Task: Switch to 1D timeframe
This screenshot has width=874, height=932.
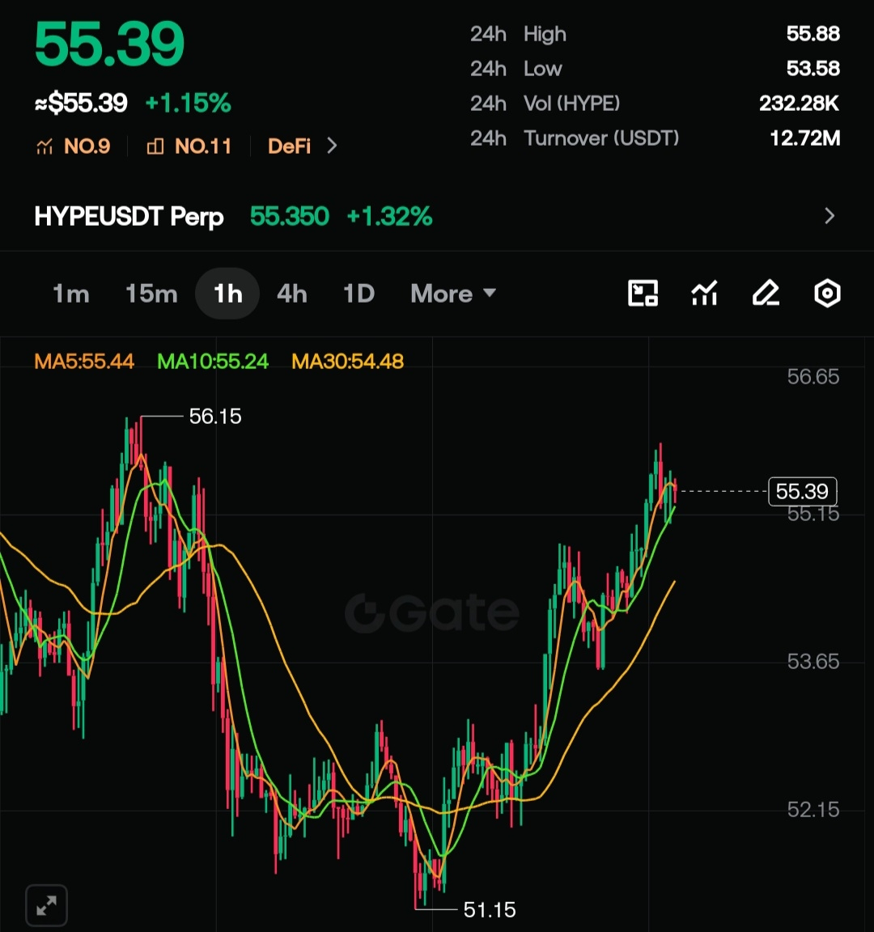Action: pos(359,294)
